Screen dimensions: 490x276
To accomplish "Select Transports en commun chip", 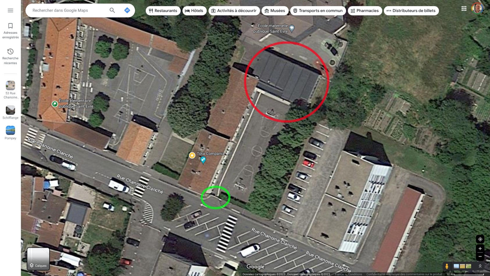I will coord(318,11).
